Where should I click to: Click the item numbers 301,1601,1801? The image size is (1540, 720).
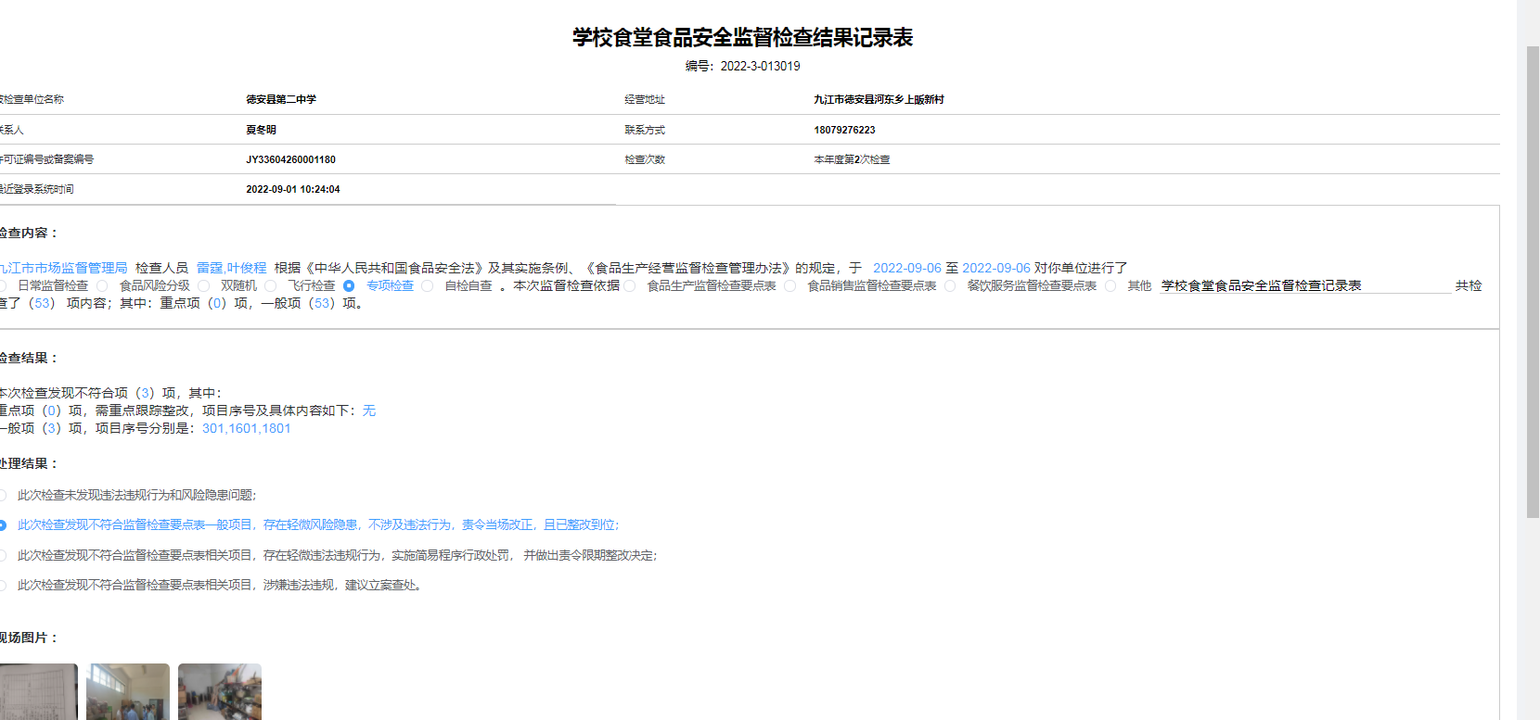(x=246, y=428)
